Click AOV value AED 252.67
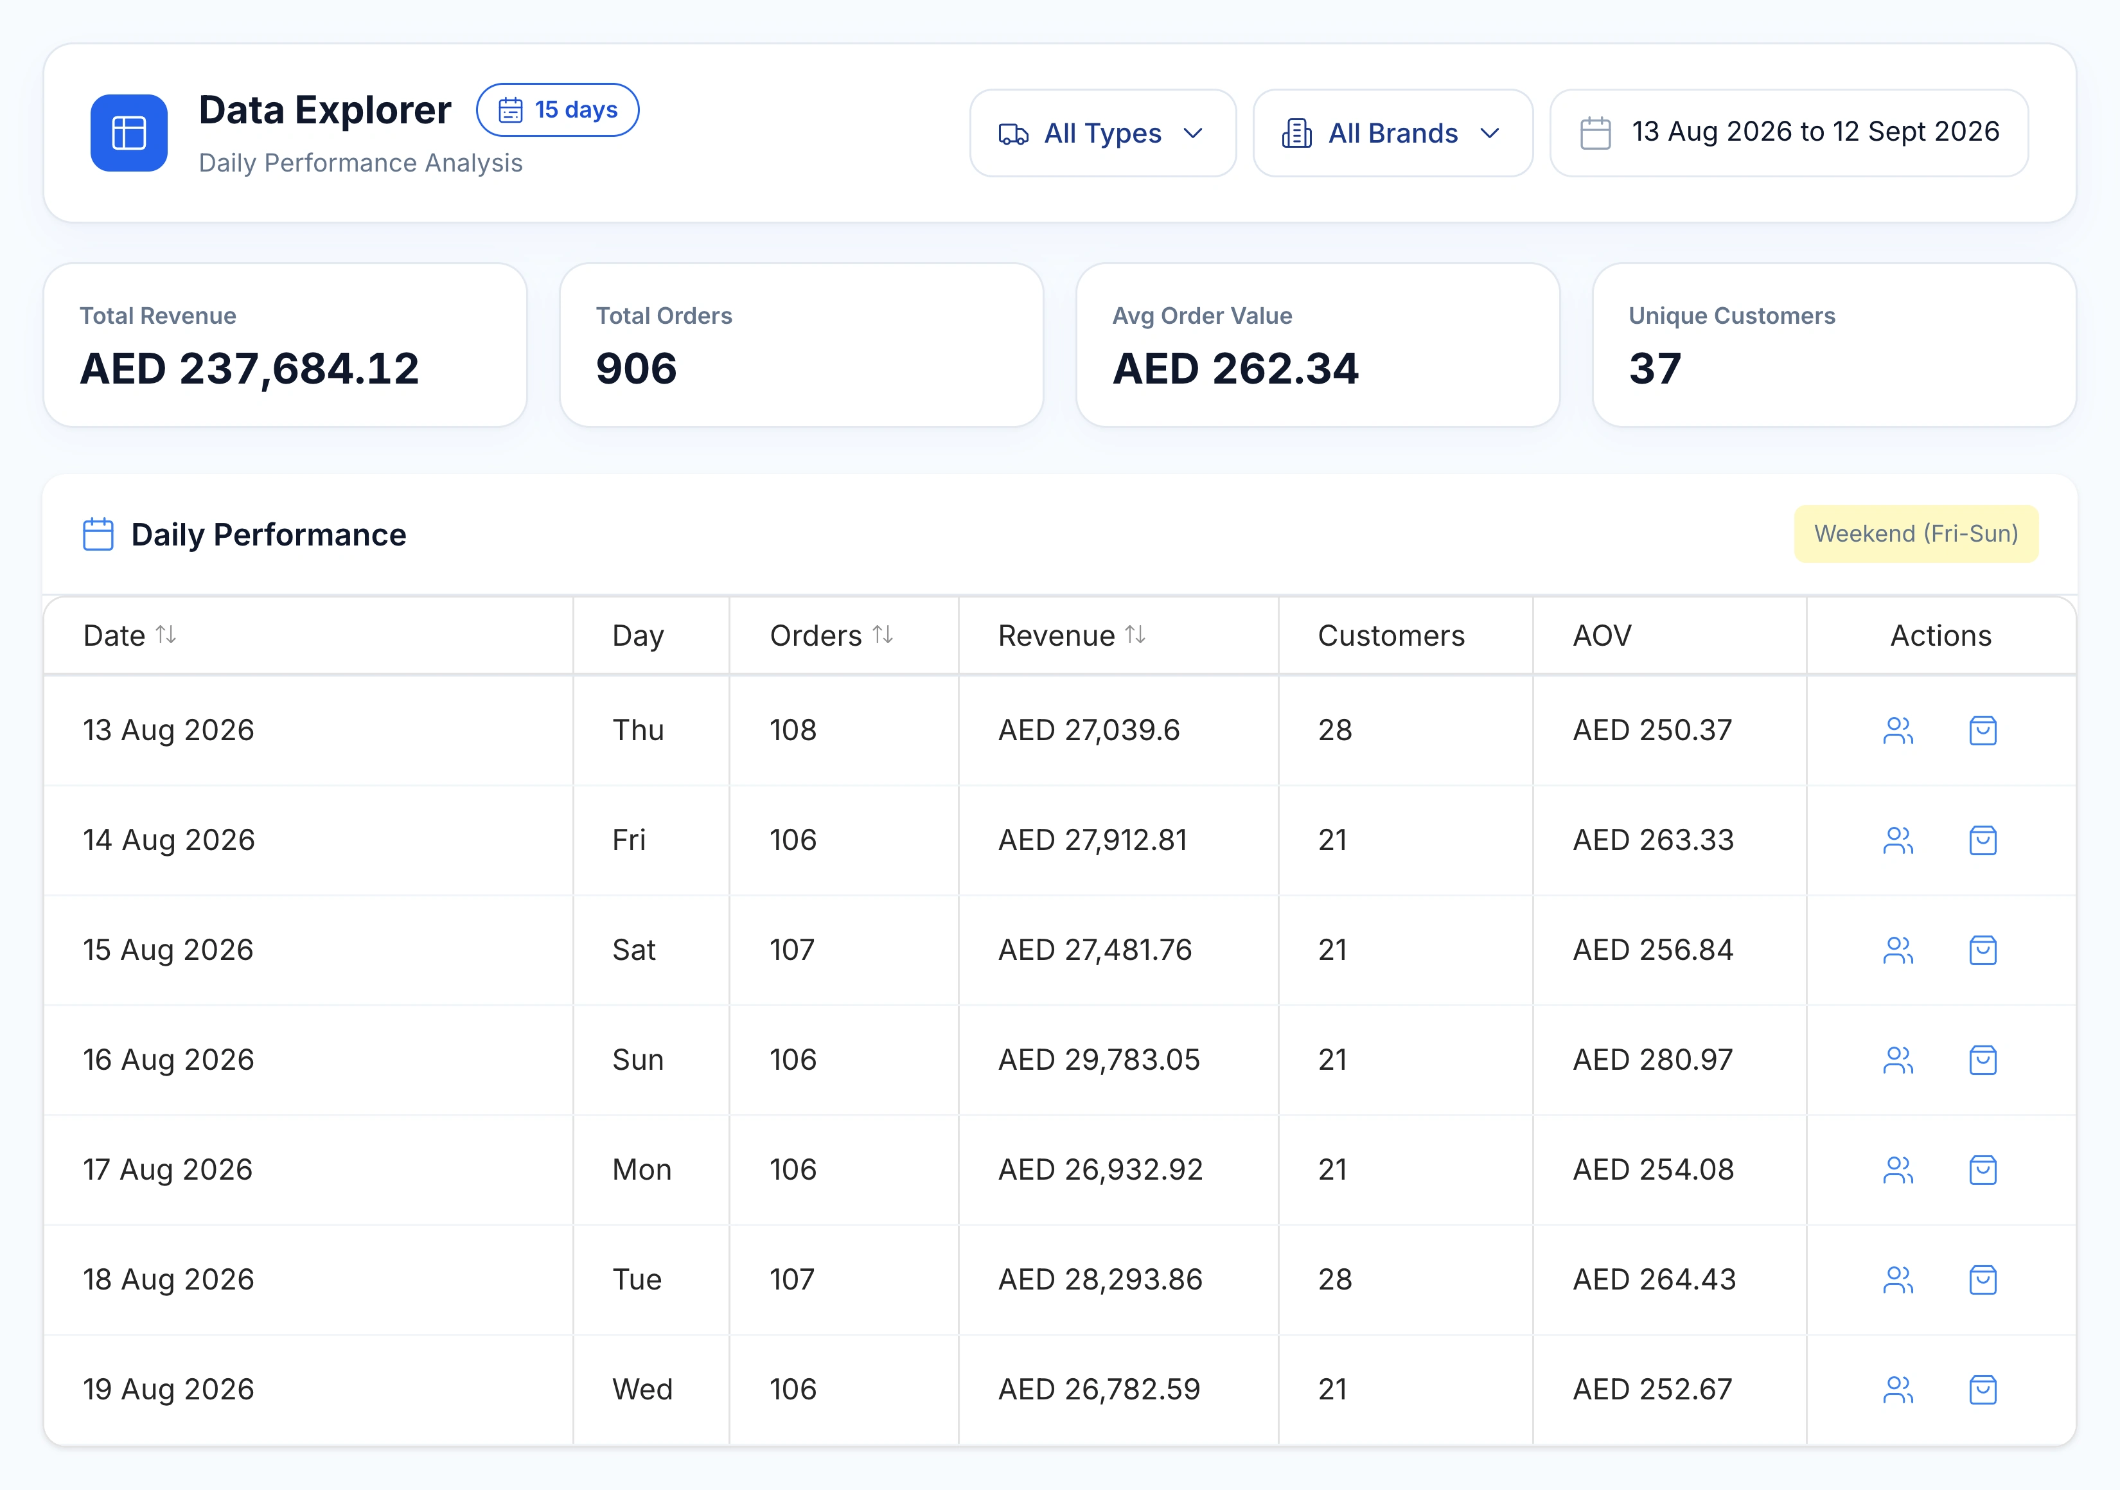This screenshot has width=2120, height=1490. click(x=1653, y=1390)
